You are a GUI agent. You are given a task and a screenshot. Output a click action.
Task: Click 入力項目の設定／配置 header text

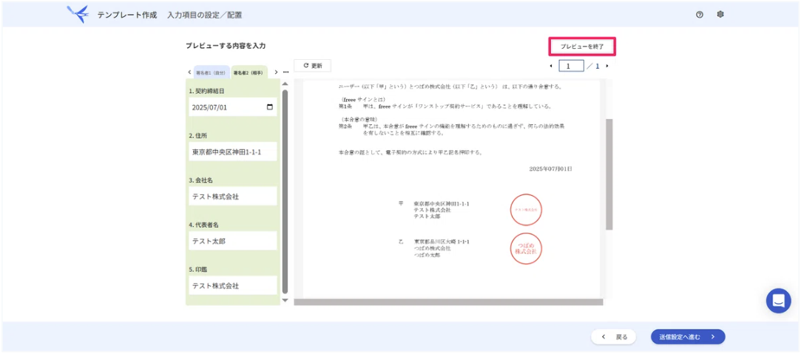point(204,15)
